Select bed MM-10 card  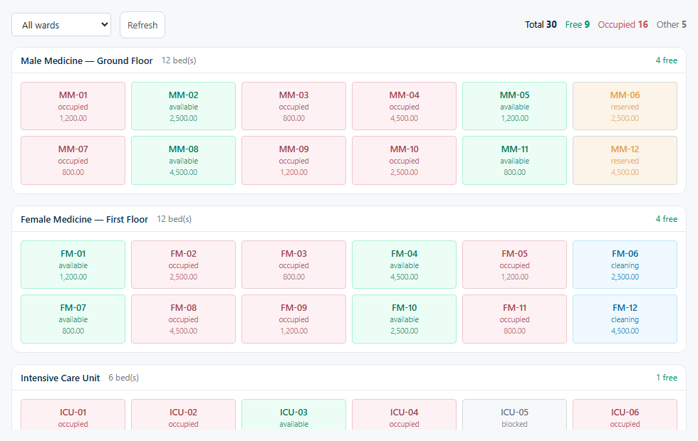tap(405, 160)
